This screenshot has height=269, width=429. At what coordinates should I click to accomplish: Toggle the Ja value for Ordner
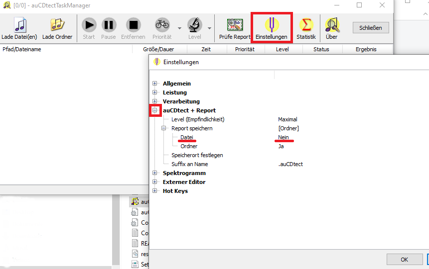click(281, 146)
